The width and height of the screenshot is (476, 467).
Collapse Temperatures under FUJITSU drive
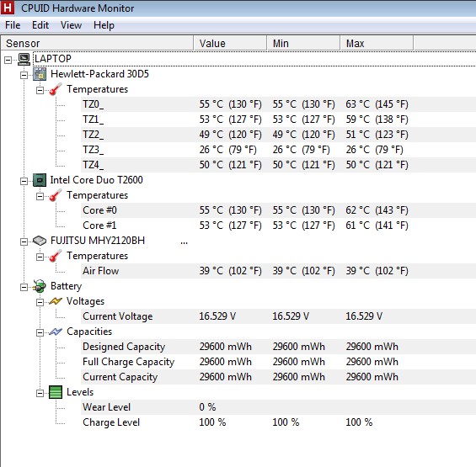40,257
